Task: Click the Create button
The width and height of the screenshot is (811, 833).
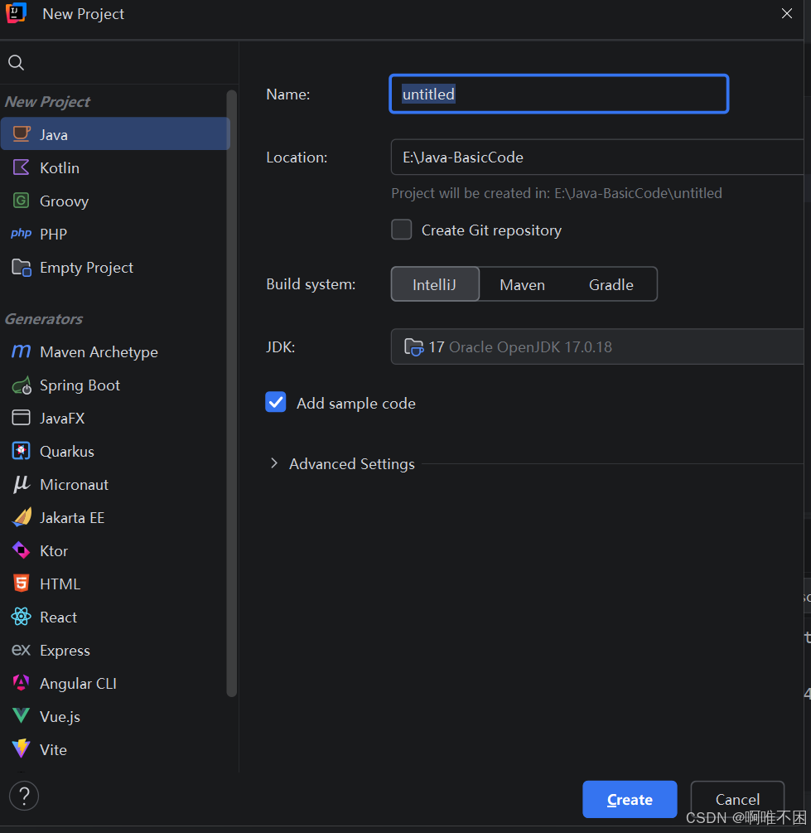Action: click(630, 799)
